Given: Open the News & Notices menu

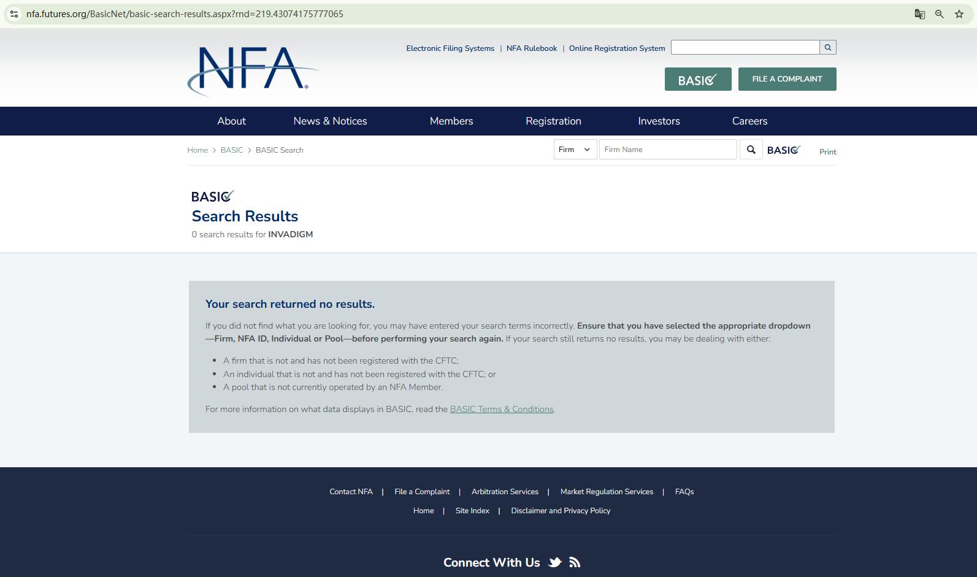Looking at the screenshot, I should pyautogui.click(x=330, y=121).
